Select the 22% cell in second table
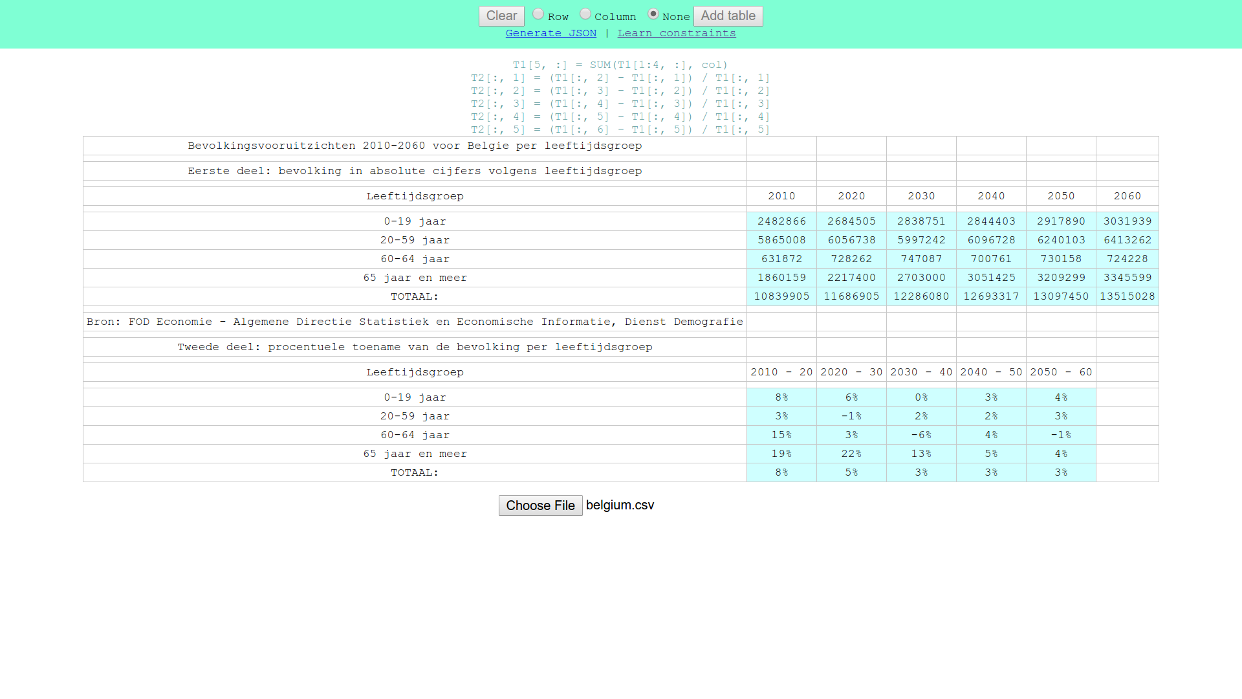This screenshot has width=1242, height=699. [851, 454]
